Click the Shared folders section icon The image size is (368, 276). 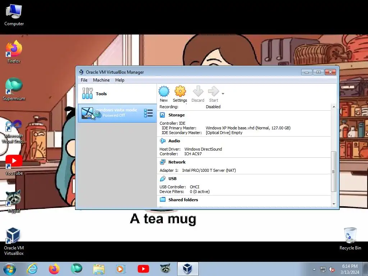[x=162, y=200]
